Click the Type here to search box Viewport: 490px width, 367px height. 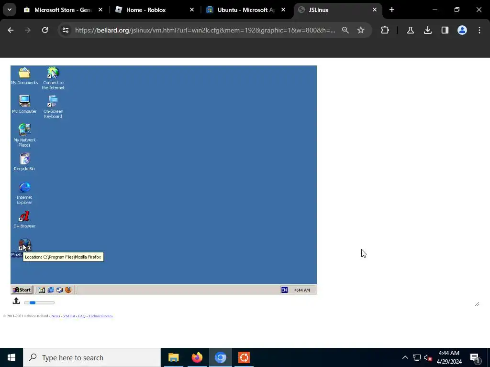click(92, 357)
